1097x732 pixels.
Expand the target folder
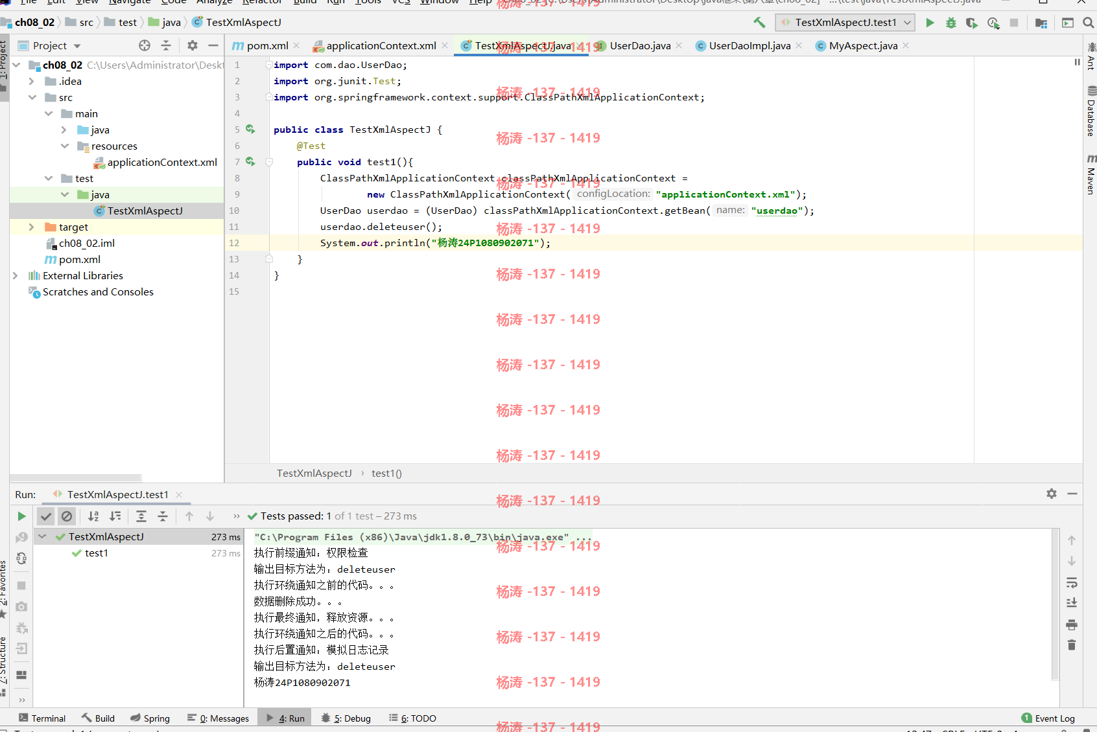(31, 227)
